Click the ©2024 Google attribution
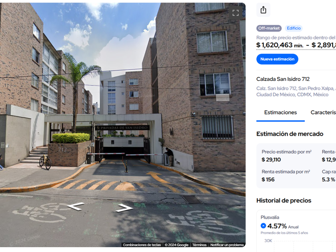The image size is (336, 252). point(176,245)
